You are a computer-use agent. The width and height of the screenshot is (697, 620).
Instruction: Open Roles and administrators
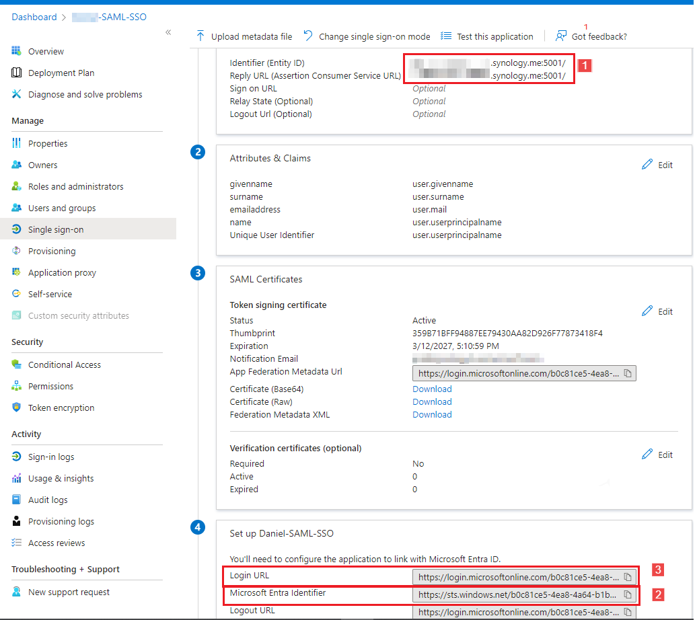coord(76,187)
